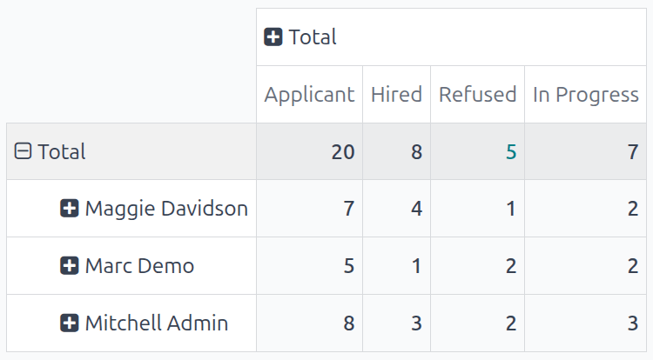Click the Mitchell Admin row label

point(157,323)
